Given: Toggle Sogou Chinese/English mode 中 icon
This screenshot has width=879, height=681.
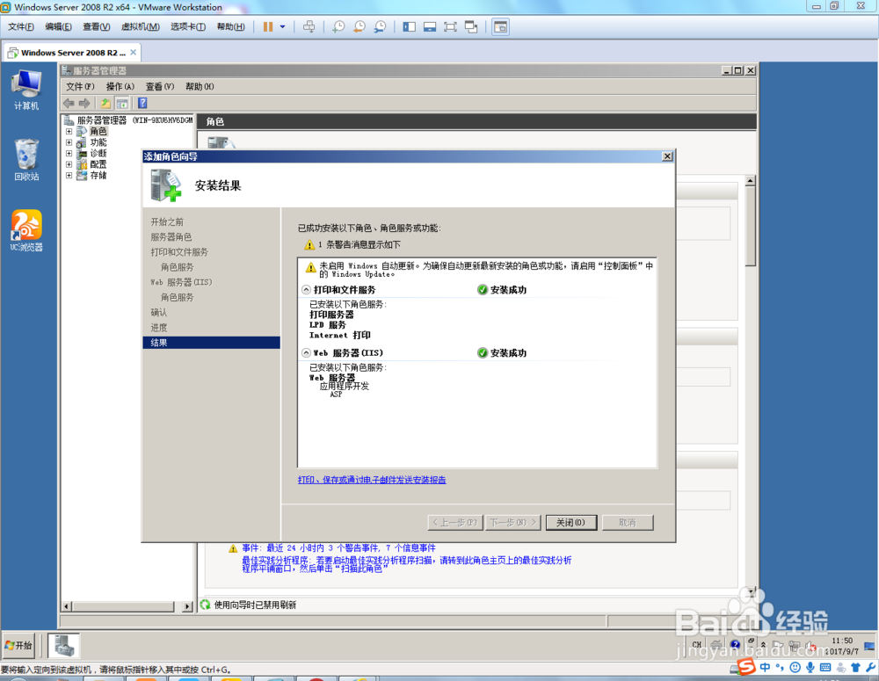Looking at the screenshot, I should pos(766,668).
